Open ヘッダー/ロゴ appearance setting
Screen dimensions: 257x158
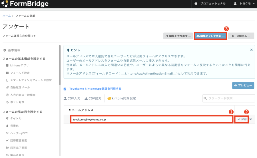(17, 133)
